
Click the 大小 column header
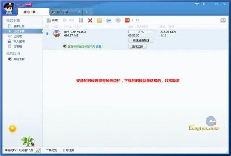click(79, 26)
